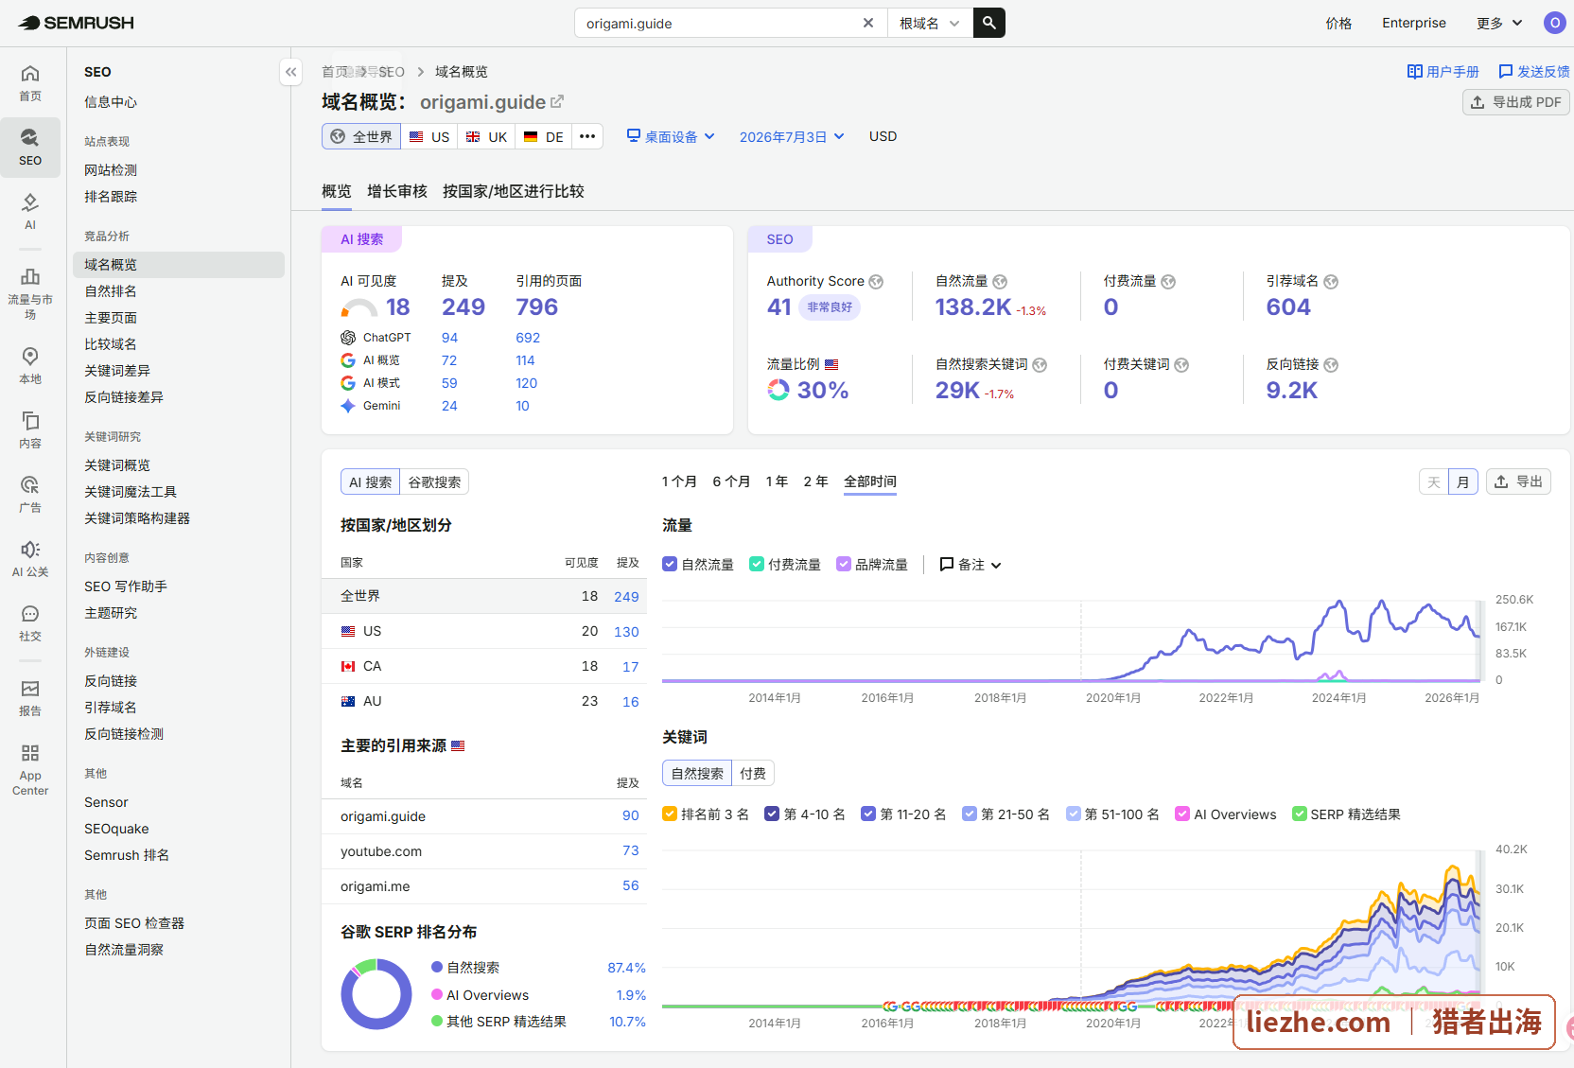Screen dimensions: 1574x1068
Task: Click inside the domain search input
Action: click(719, 23)
